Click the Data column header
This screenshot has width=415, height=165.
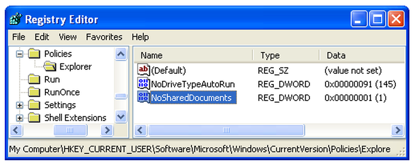coord(362,55)
